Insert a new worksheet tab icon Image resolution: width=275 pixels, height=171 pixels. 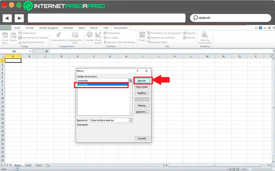[48, 165]
